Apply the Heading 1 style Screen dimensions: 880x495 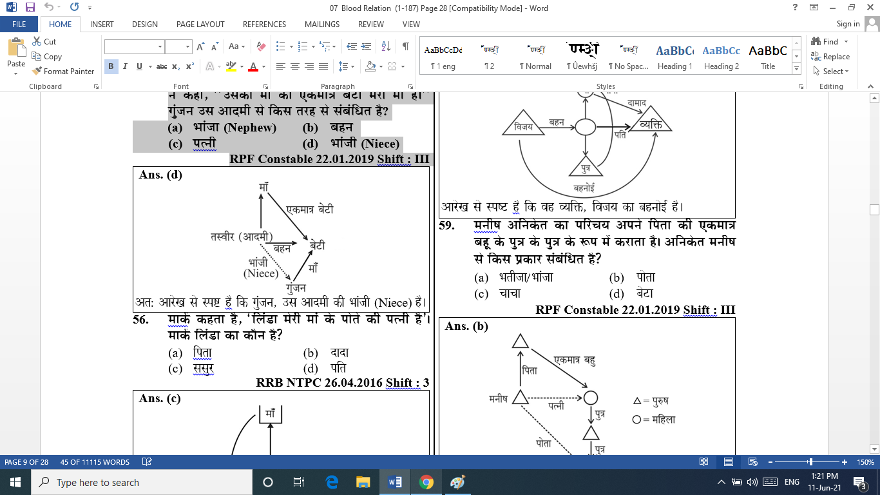(675, 56)
